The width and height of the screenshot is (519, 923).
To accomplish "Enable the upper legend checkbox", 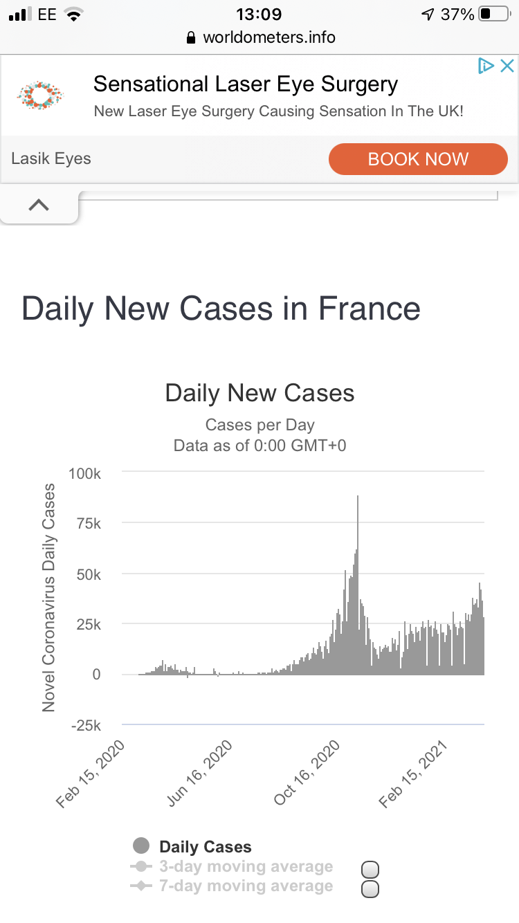I will coord(370,870).
